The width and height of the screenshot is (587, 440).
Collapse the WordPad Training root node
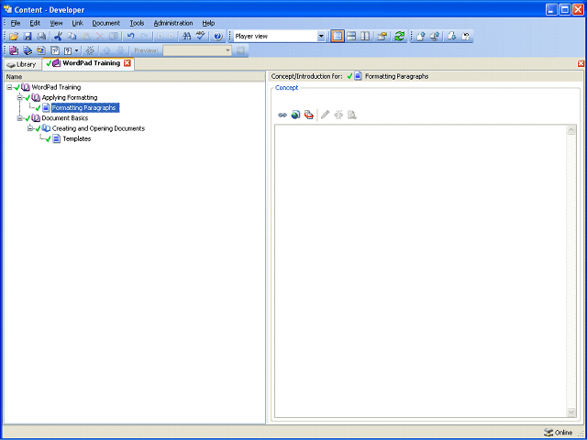click(x=9, y=87)
